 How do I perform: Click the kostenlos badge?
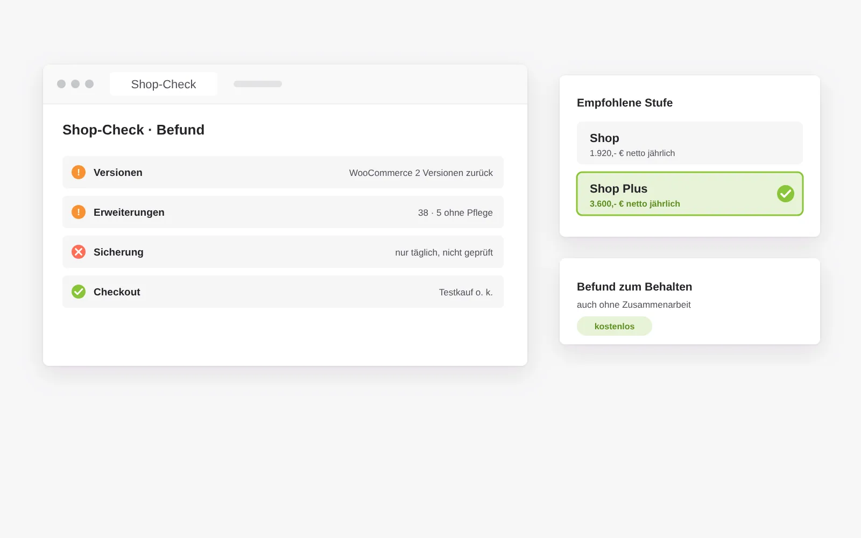click(615, 326)
